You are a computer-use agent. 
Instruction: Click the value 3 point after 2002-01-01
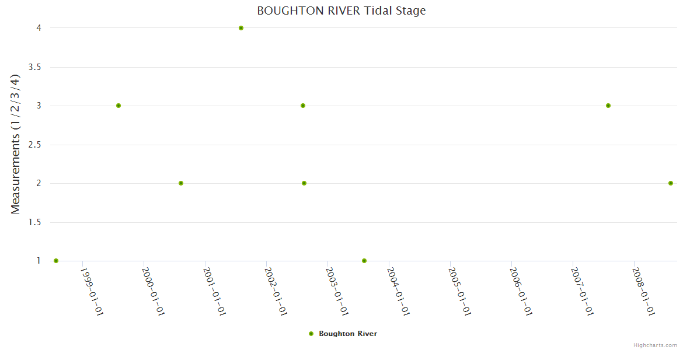pos(303,106)
